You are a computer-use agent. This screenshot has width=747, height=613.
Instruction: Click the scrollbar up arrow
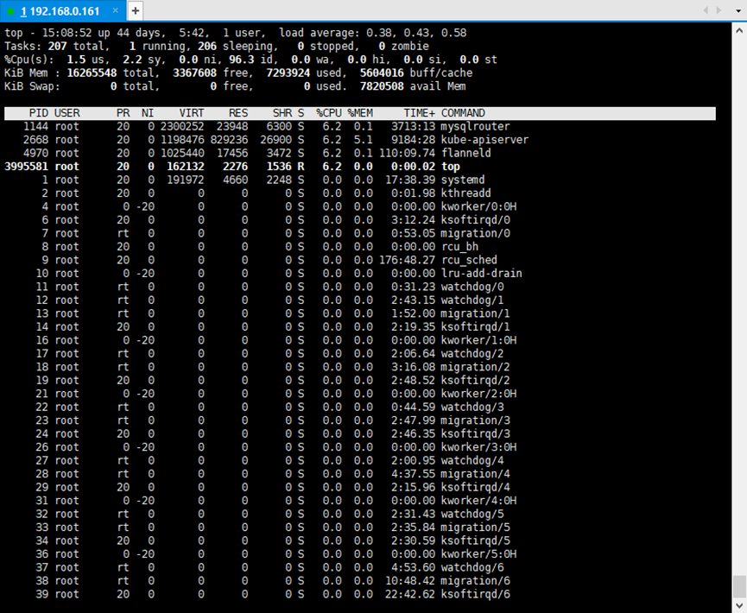[739, 30]
